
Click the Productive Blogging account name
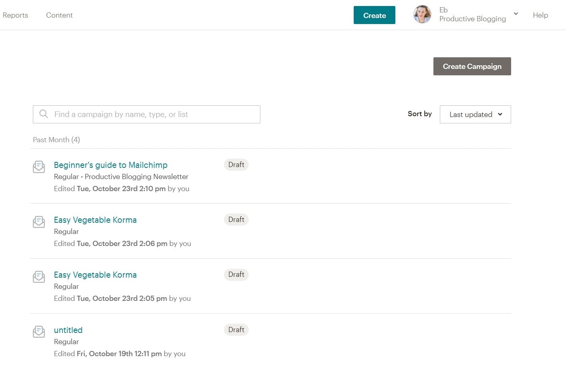click(473, 19)
